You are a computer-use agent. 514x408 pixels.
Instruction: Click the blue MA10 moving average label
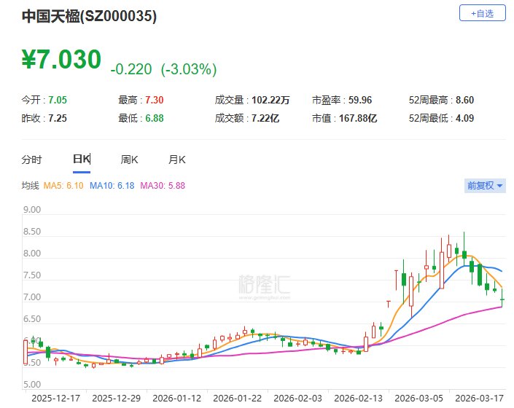(111, 187)
